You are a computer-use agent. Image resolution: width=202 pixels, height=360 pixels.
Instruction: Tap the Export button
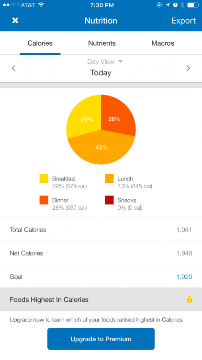tap(183, 21)
